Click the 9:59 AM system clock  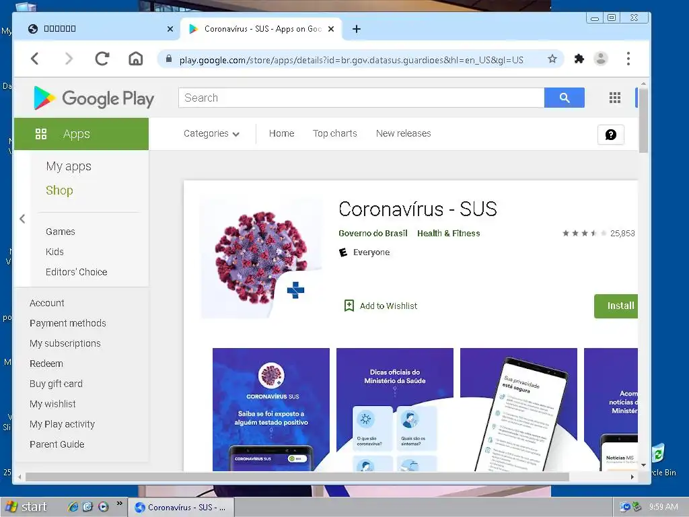tap(663, 507)
